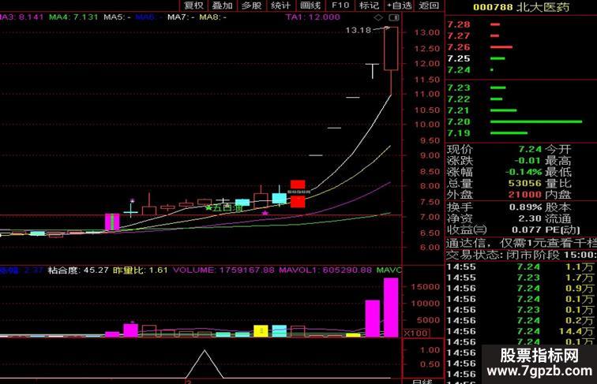The height and width of the screenshot is (384, 597).
Task: Click 净资 value 2.30
Action: [530, 218]
